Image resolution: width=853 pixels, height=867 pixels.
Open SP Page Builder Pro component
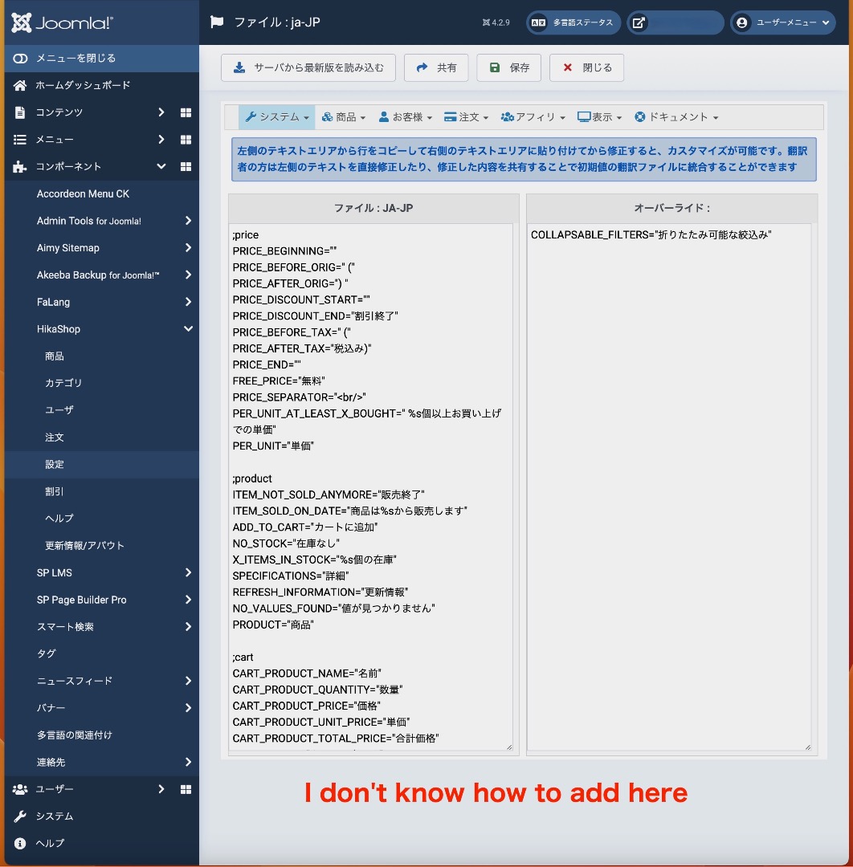[x=81, y=600]
